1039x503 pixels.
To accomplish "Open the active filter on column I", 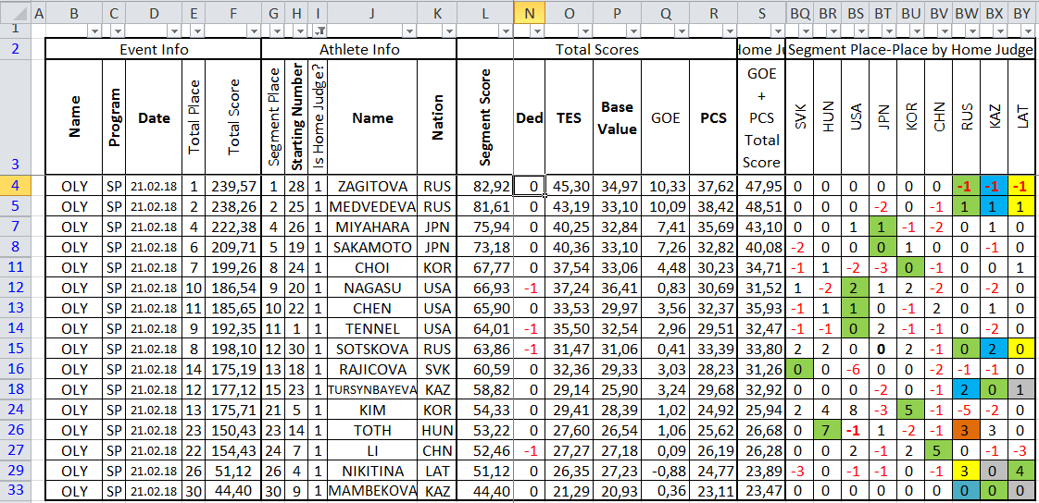I will click(x=320, y=31).
